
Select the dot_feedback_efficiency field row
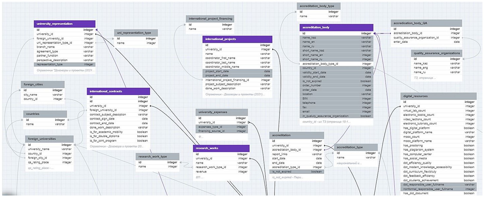[x=438, y=176]
